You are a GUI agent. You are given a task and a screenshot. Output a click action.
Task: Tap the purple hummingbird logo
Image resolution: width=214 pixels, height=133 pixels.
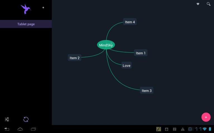click(26, 9)
